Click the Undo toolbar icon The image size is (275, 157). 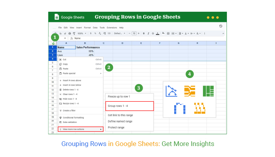point(61,33)
